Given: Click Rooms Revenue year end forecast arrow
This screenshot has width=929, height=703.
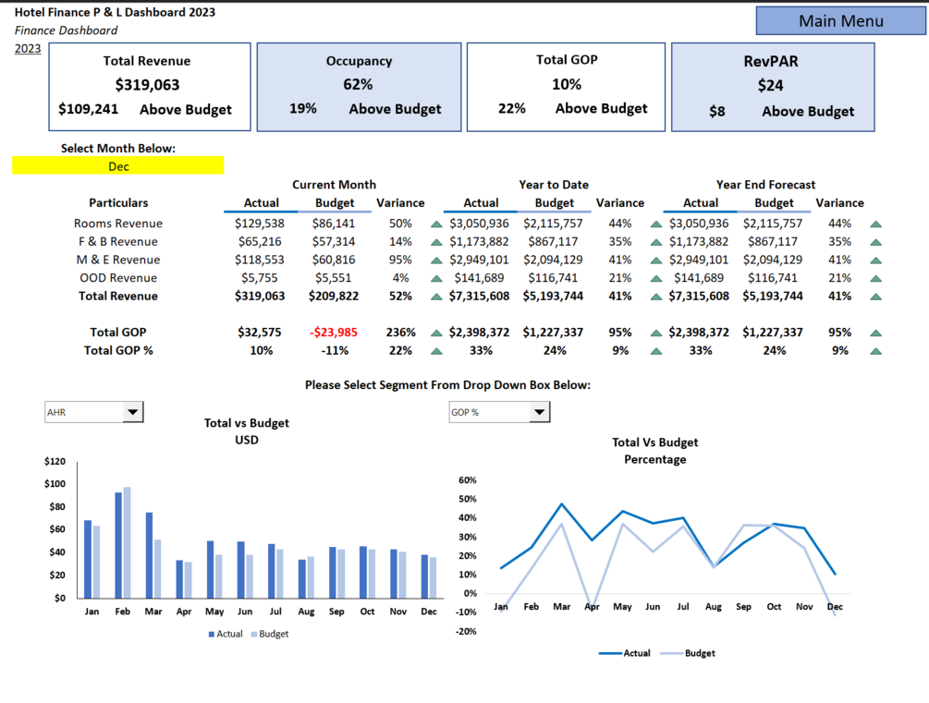Looking at the screenshot, I should 875,224.
